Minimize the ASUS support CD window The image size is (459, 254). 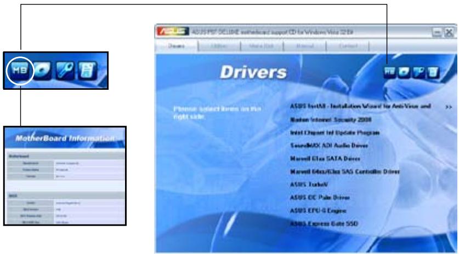pyautogui.click(x=437, y=32)
